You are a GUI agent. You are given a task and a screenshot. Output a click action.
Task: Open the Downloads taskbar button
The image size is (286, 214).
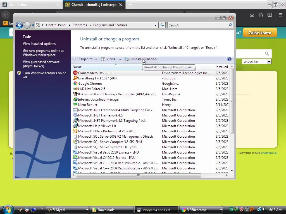pos(112,210)
